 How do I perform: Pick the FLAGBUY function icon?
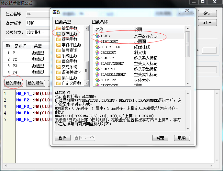point(97,58)
